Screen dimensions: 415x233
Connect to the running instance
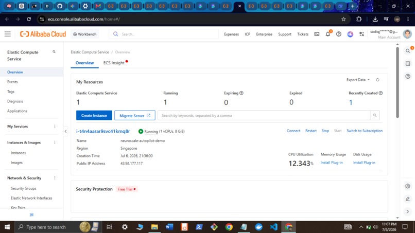tap(293, 131)
